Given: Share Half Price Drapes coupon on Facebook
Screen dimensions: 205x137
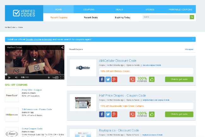Looking at the screenshot, I should (x=102, y=114).
